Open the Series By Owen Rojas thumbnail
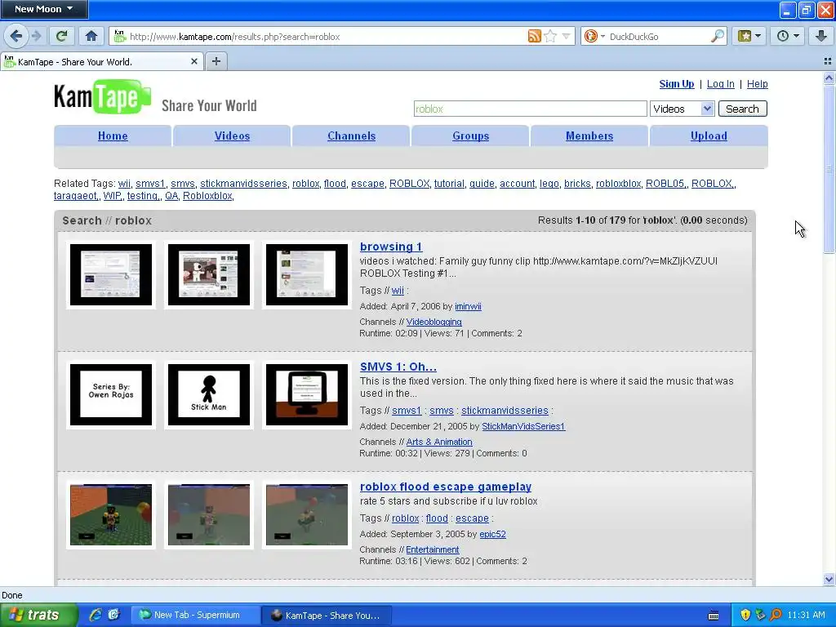Screen dimensions: 836x627 (x=111, y=394)
